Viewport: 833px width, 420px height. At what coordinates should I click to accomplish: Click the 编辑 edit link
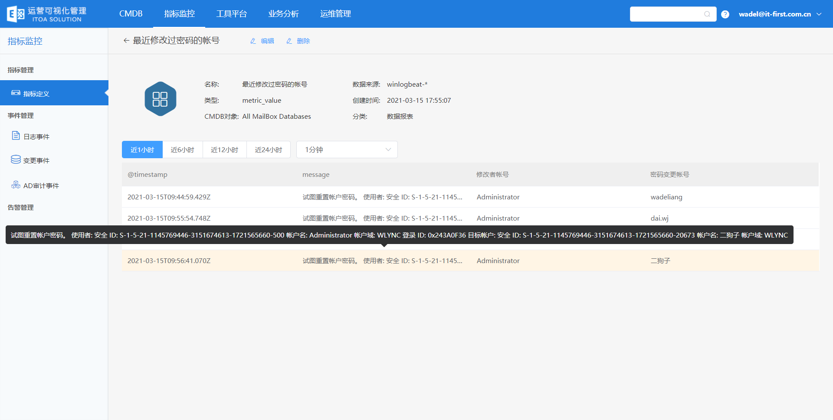click(x=268, y=41)
